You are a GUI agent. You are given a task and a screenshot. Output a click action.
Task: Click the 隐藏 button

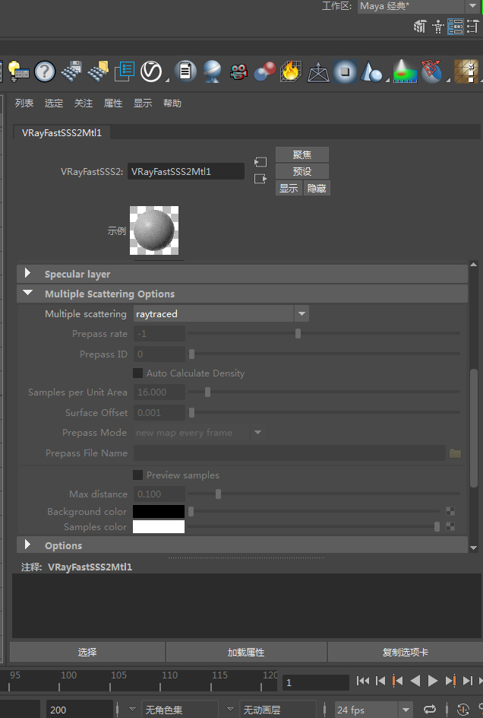pyautogui.click(x=317, y=188)
